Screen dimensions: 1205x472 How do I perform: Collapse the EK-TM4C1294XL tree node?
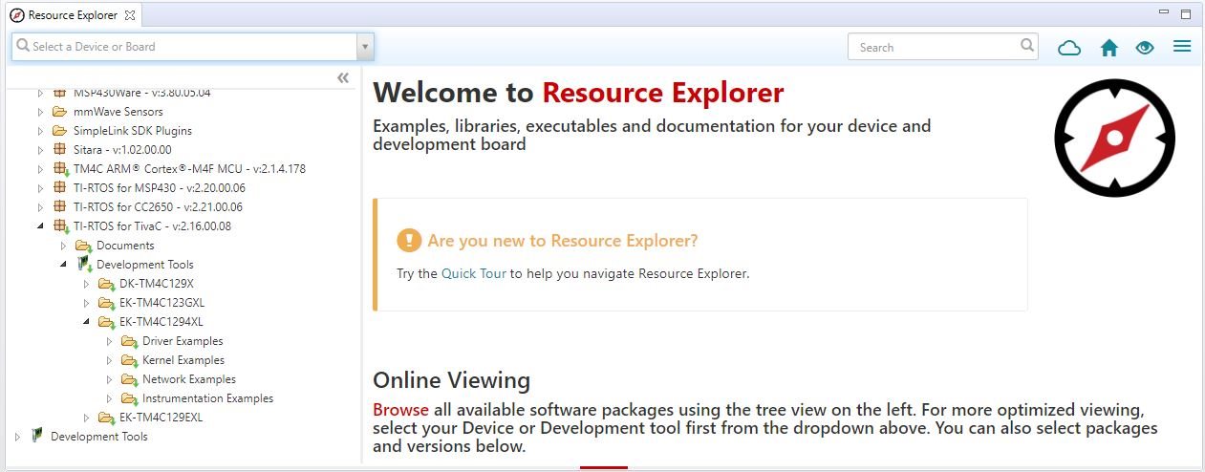pos(86,322)
